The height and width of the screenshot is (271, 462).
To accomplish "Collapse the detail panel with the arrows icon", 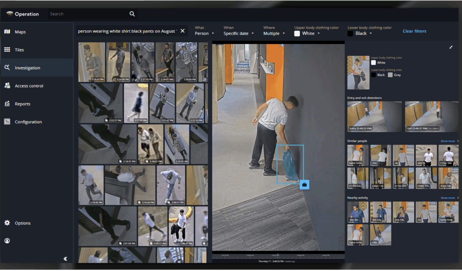I will [x=451, y=47].
